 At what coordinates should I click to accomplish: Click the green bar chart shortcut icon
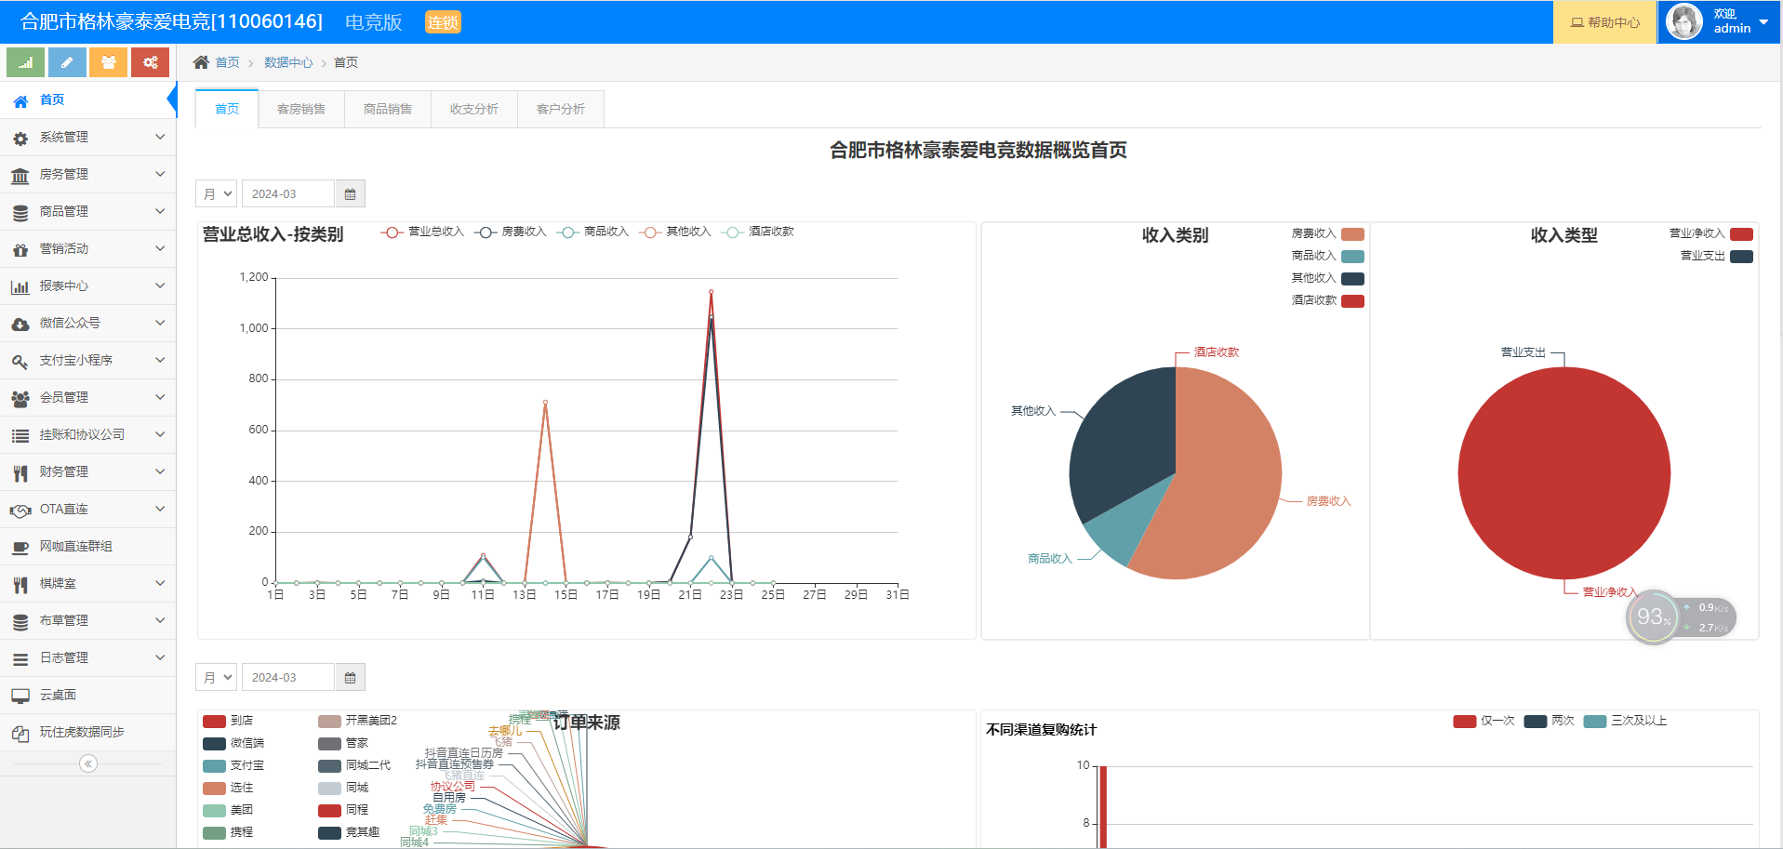pos(25,62)
